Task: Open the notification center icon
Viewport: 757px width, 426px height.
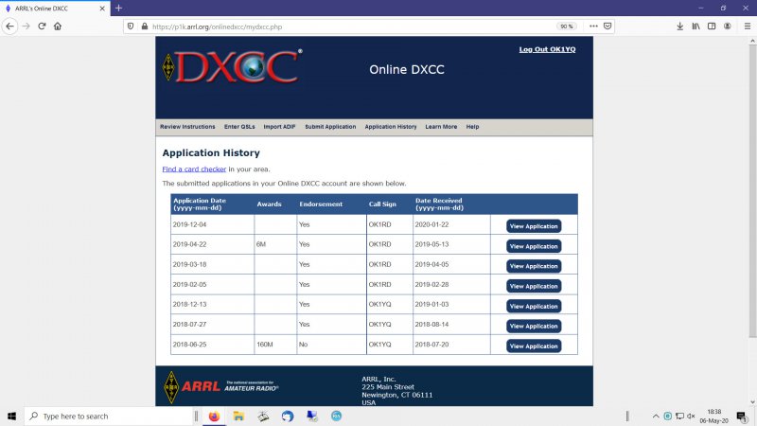Action: (x=742, y=416)
